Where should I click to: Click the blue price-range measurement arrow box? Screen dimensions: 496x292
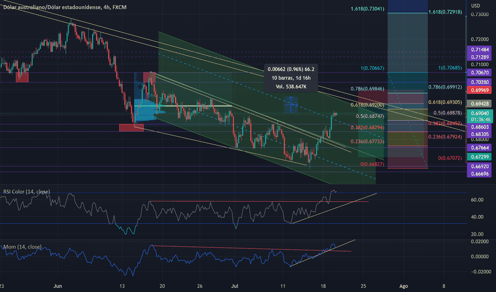[x=291, y=105]
